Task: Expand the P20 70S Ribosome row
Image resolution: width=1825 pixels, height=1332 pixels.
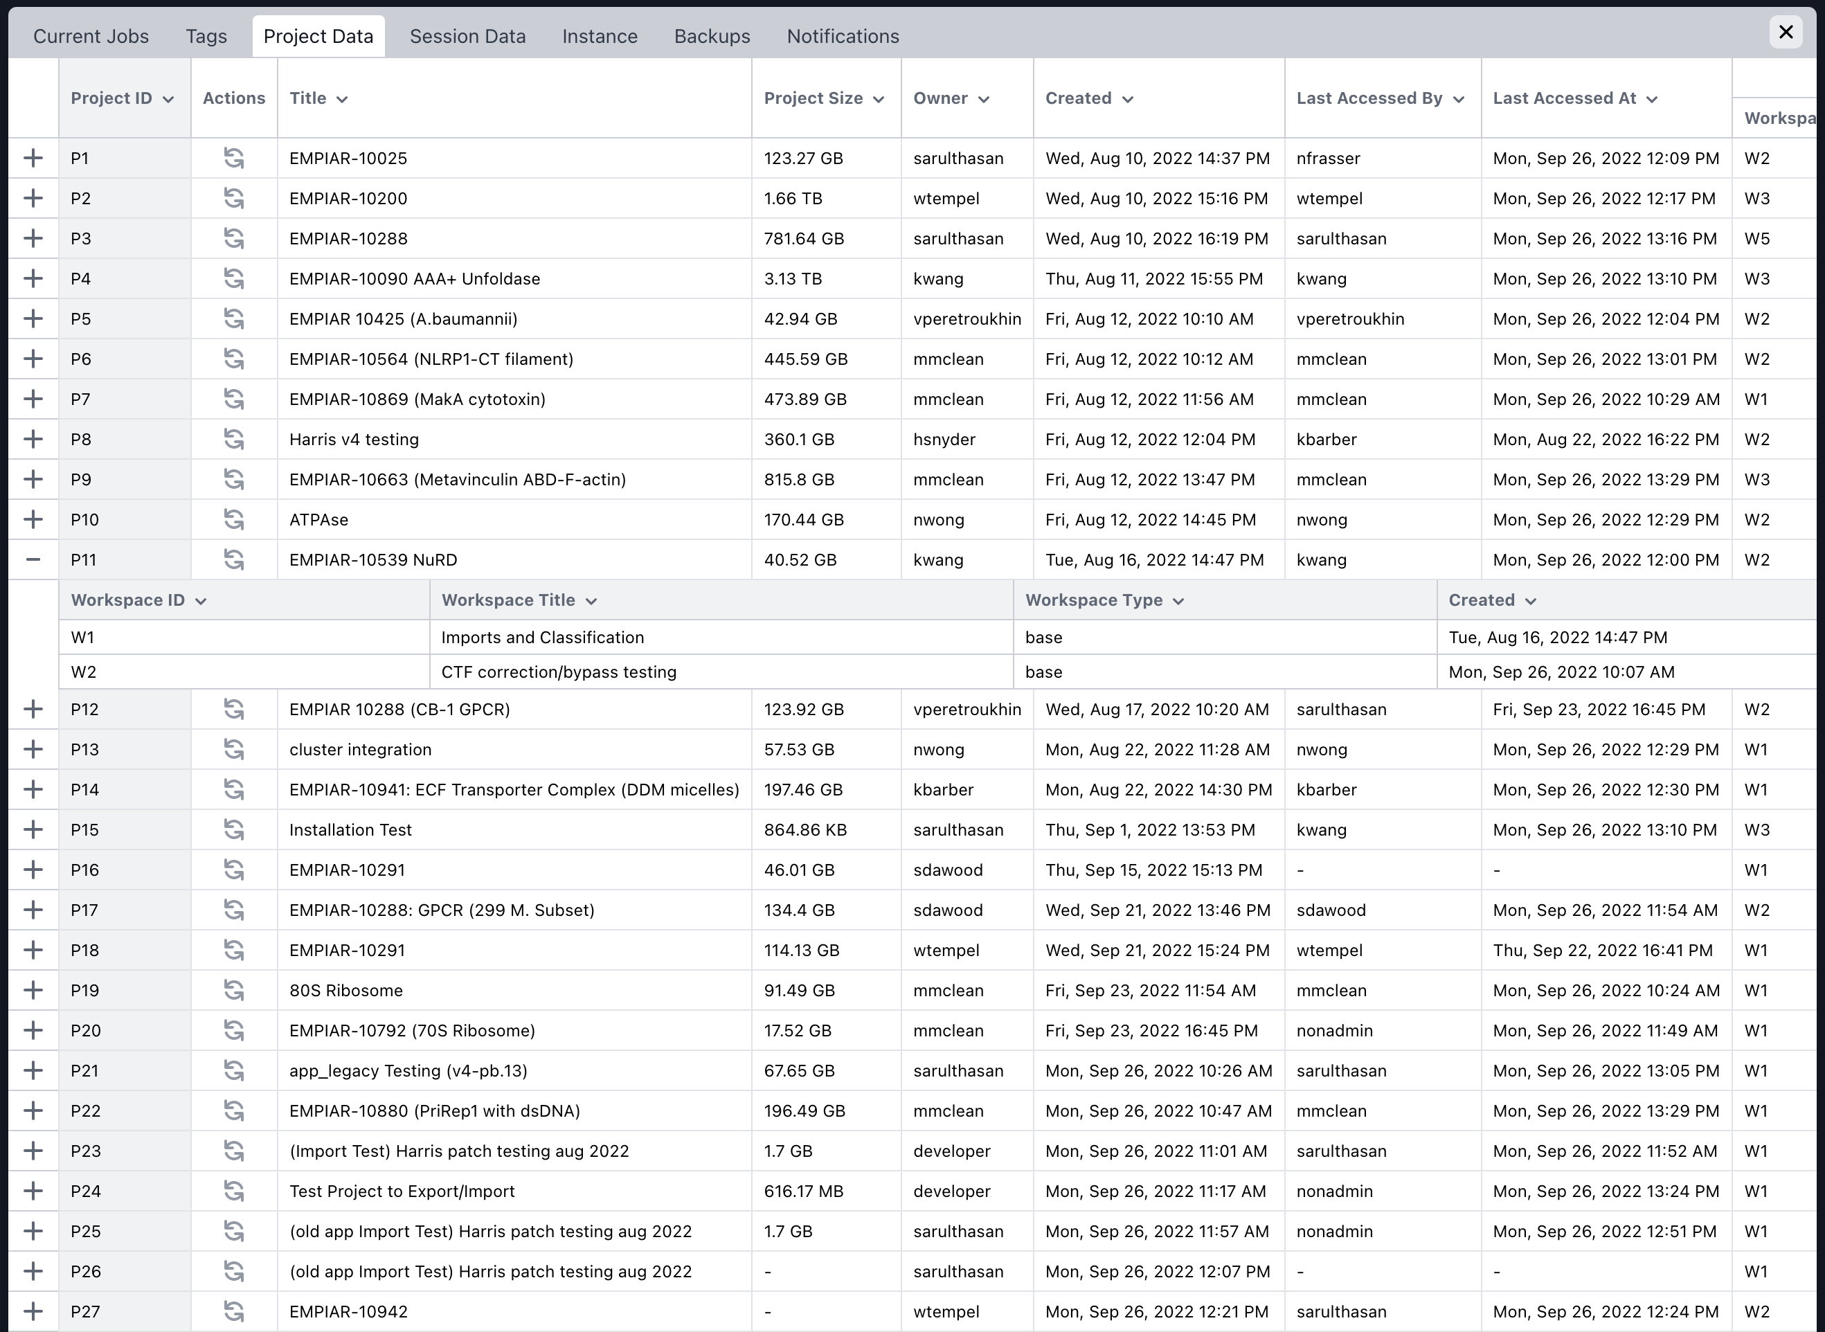Action: click(33, 1030)
